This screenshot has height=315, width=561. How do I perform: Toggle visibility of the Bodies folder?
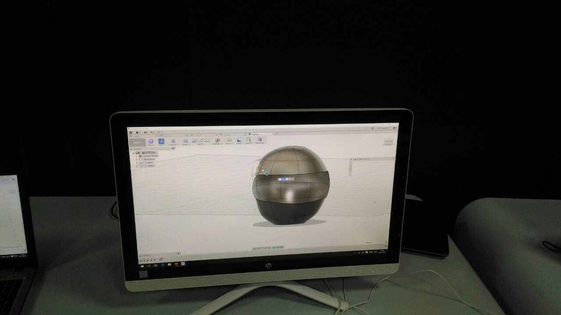click(141, 166)
